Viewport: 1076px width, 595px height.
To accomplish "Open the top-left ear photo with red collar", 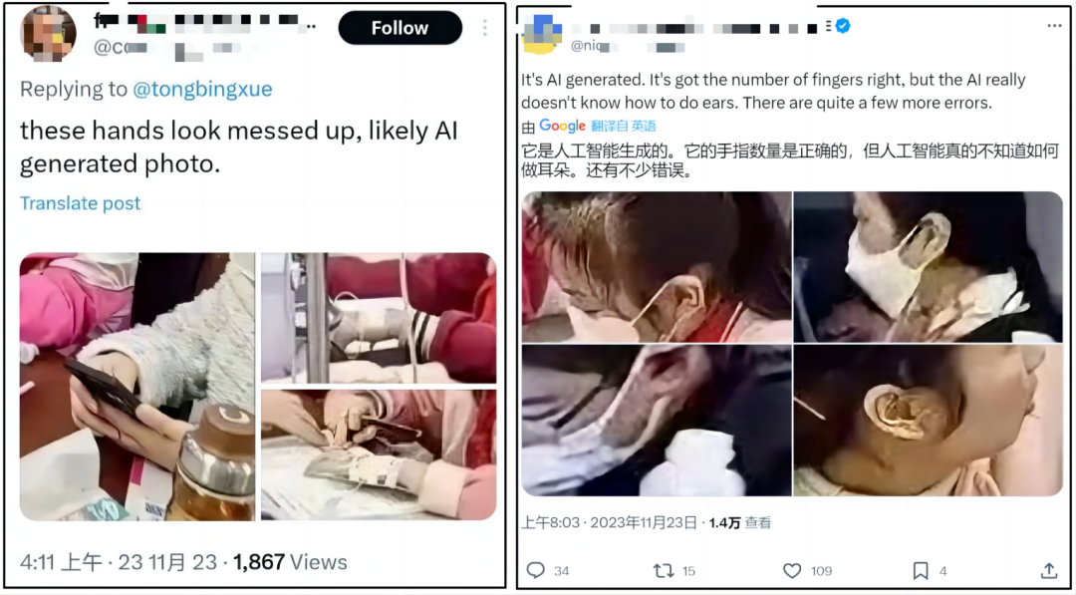I will [657, 267].
